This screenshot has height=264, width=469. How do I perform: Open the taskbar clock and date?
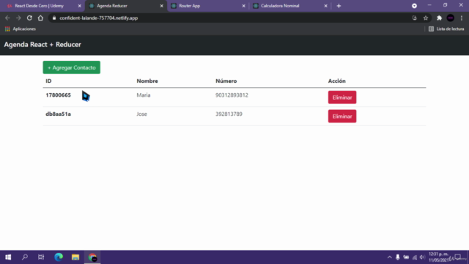[439, 257]
